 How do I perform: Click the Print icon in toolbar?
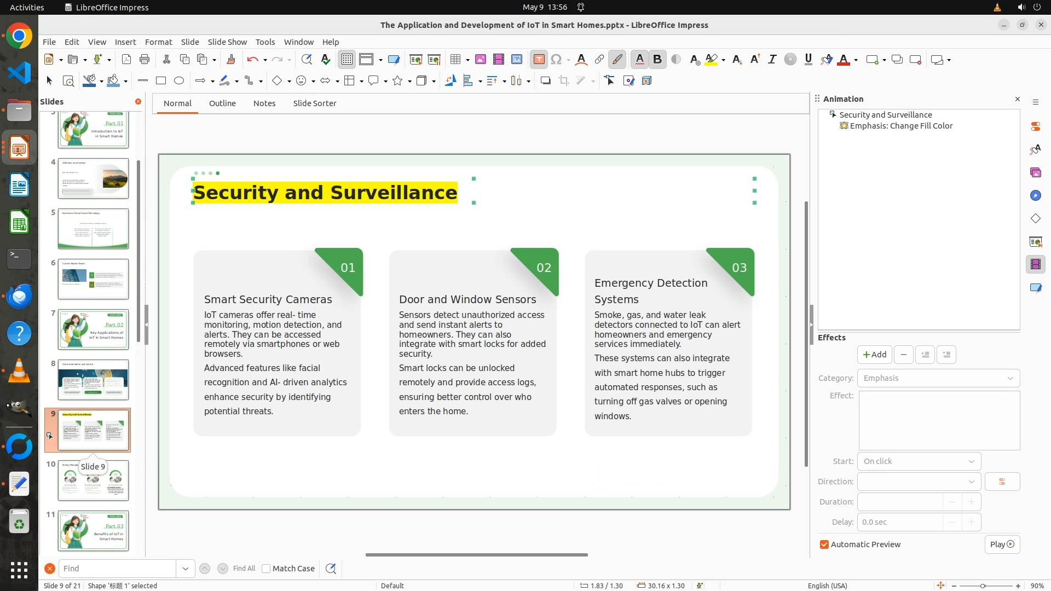point(145,60)
